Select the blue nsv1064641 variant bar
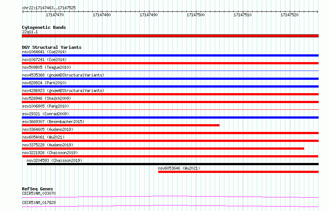The height and width of the screenshot is (211, 329). 170,55
